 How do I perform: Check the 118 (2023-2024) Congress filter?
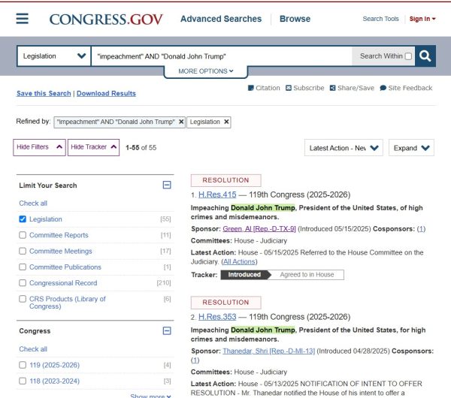tap(23, 381)
